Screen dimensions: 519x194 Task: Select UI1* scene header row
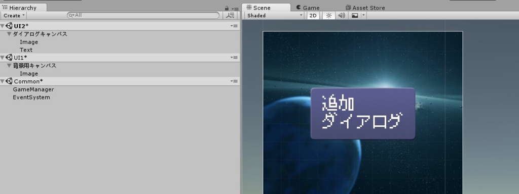tap(120, 58)
